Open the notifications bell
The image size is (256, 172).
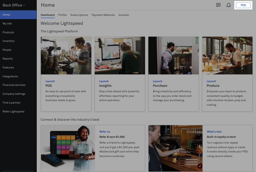click(228, 5)
